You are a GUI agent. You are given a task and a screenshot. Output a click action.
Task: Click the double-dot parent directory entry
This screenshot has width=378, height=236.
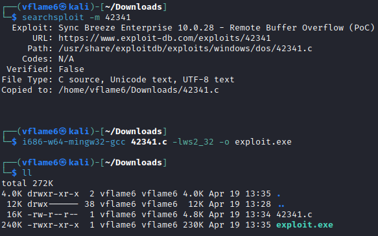point(281,206)
